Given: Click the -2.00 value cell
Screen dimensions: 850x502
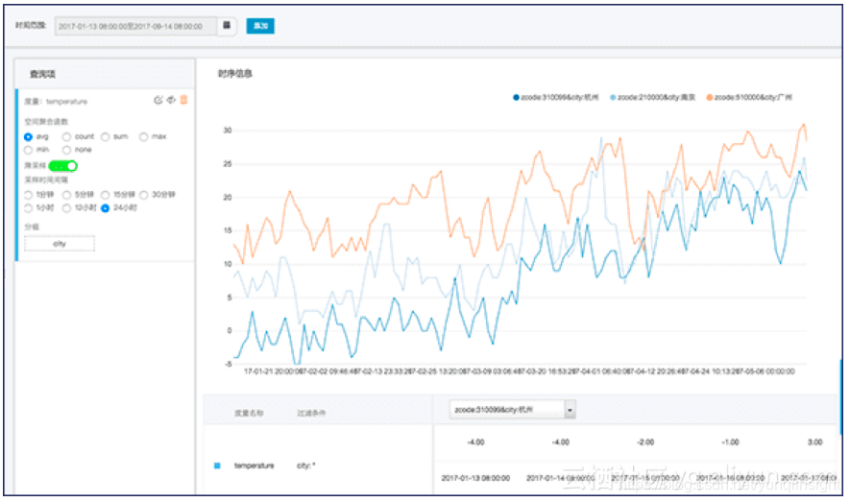Looking at the screenshot, I should coord(645,442).
